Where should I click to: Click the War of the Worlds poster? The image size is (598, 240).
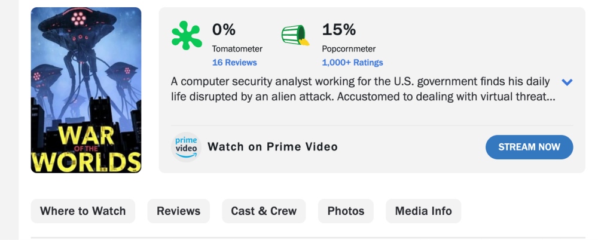click(86, 90)
